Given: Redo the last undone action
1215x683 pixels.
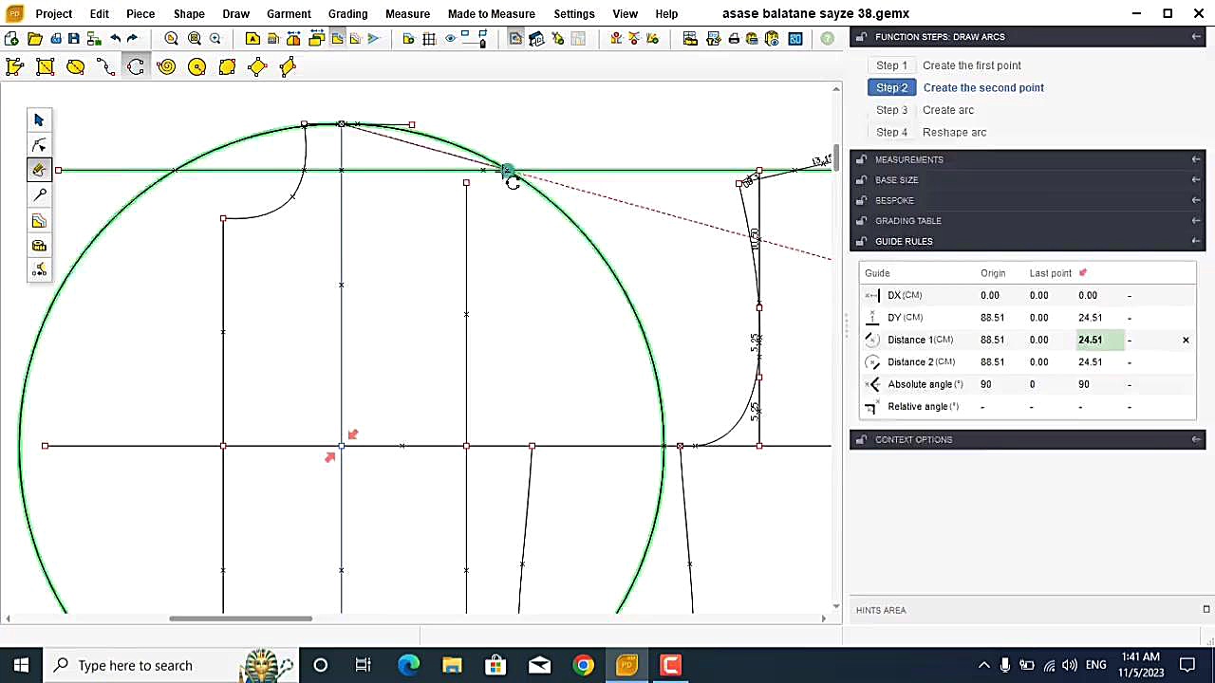Looking at the screenshot, I should click(x=132, y=39).
